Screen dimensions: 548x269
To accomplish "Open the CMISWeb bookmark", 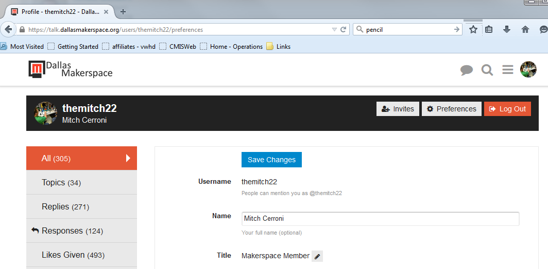I will click(x=178, y=46).
